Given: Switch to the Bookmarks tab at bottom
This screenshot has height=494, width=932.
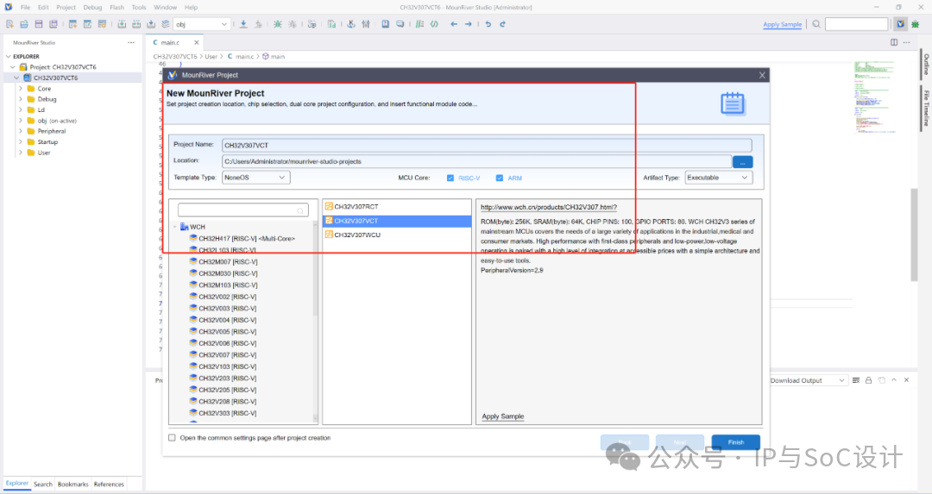Looking at the screenshot, I should pyautogui.click(x=73, y=484).
